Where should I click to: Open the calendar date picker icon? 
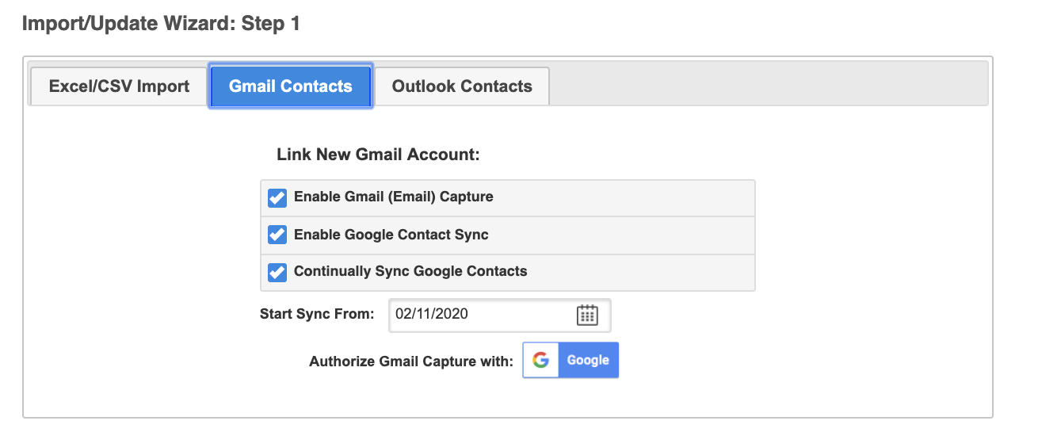point(586,315)
